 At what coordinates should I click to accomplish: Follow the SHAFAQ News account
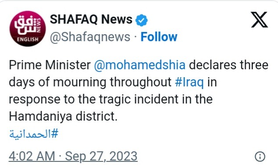(159, 37)
